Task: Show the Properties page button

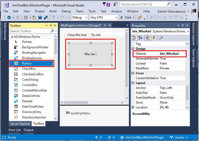Action: tap(148, 38)
